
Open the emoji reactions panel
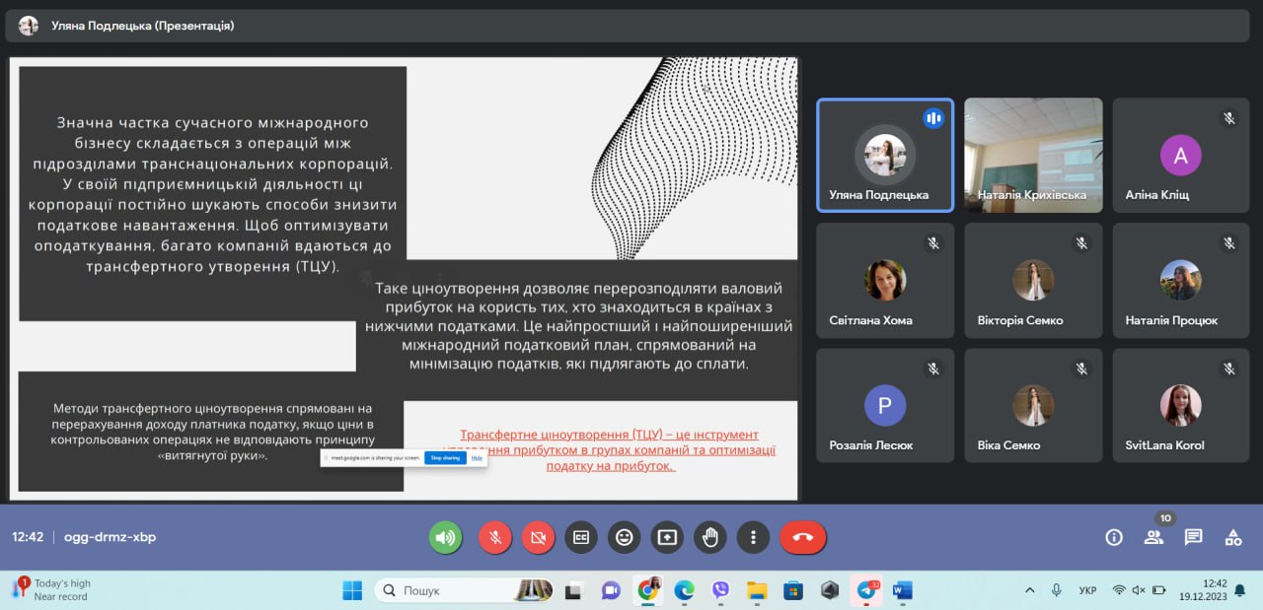click(624, 537)
